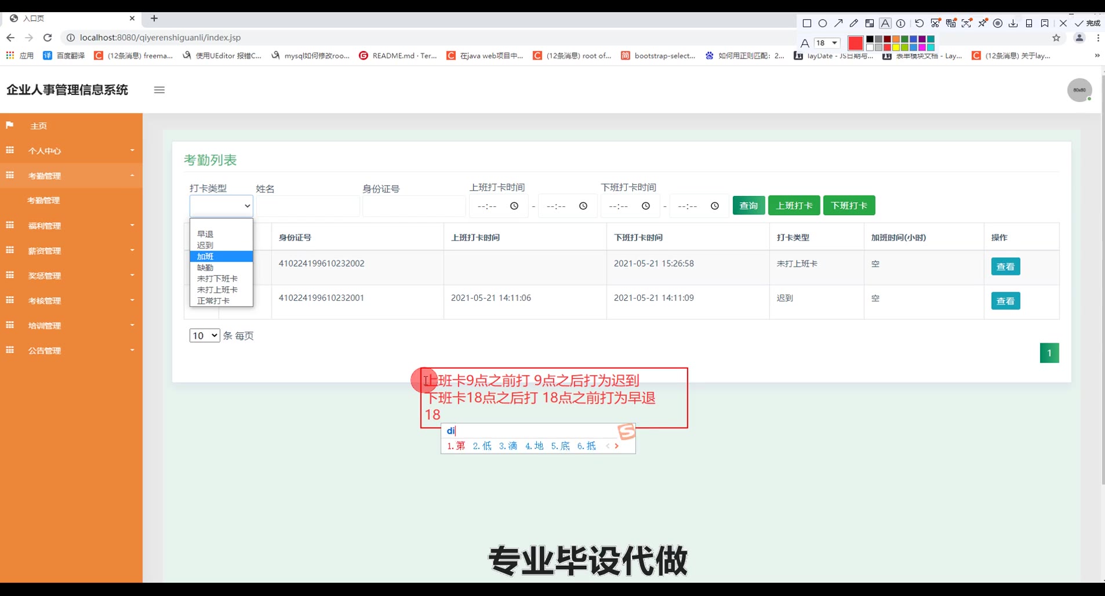1105x596 pixels.
Task: Open the 薪资管理 sidebar menu
Action: click(71, 250)
